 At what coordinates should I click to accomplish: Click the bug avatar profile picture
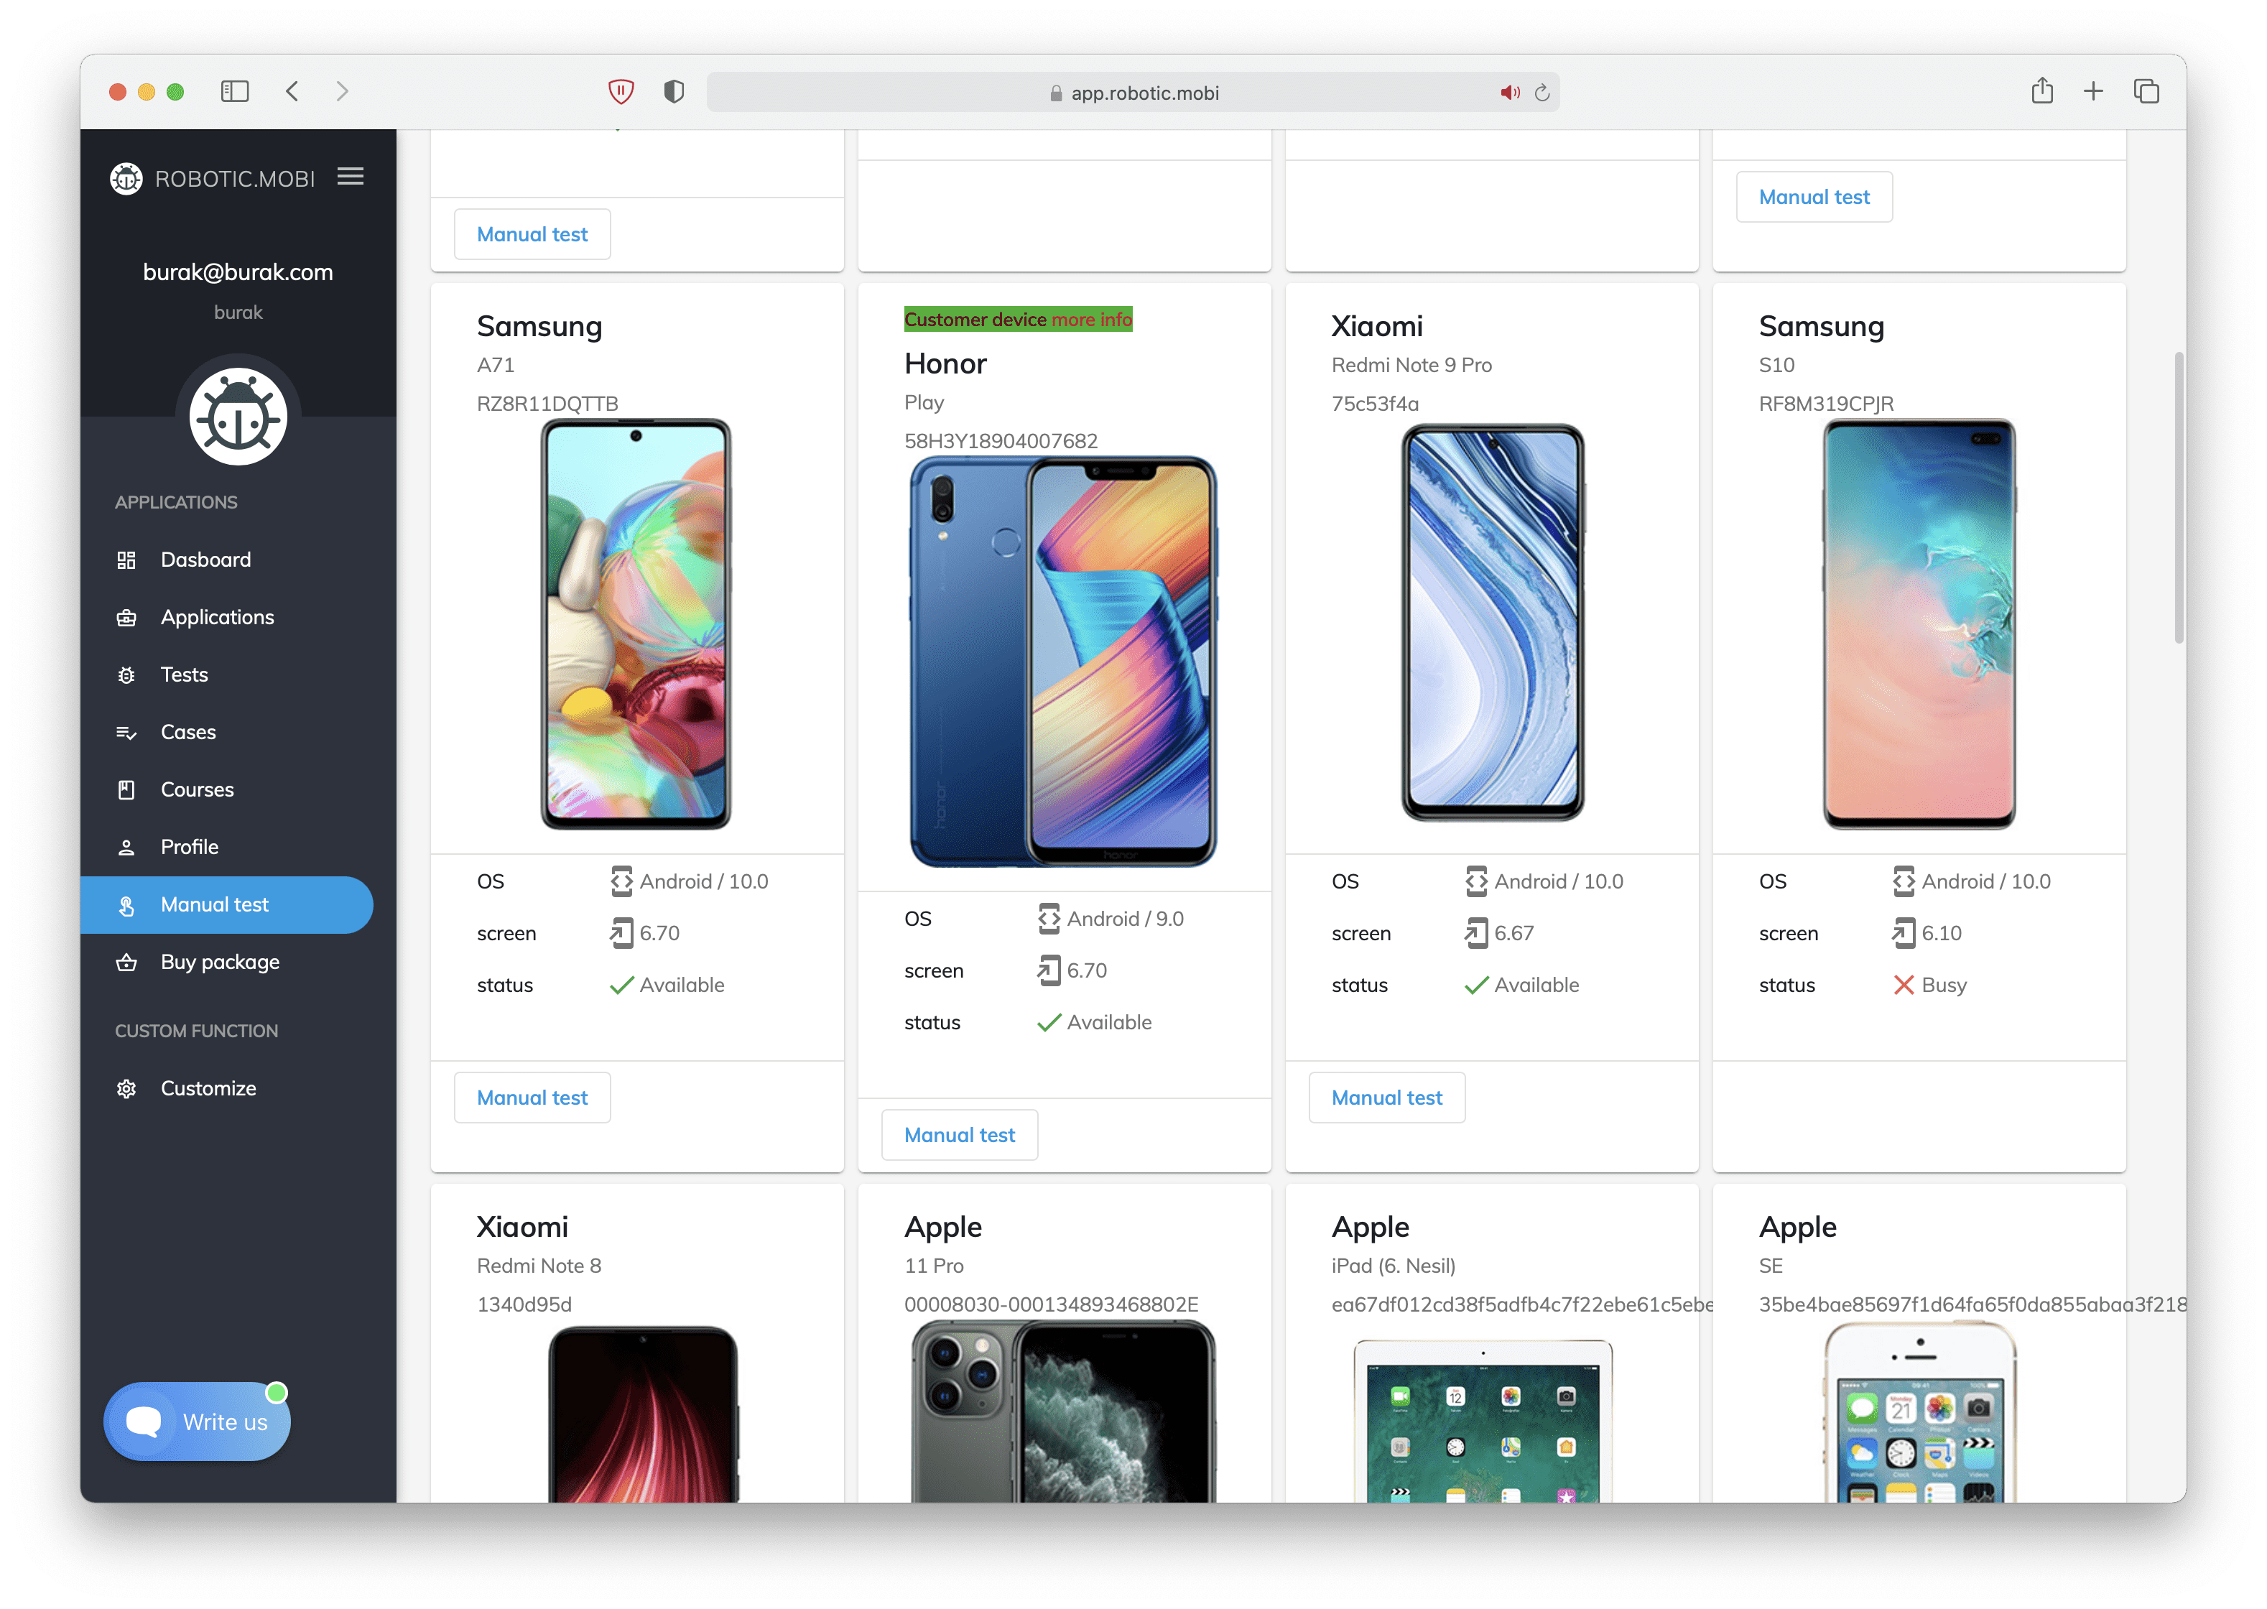[x=238, y=417]
